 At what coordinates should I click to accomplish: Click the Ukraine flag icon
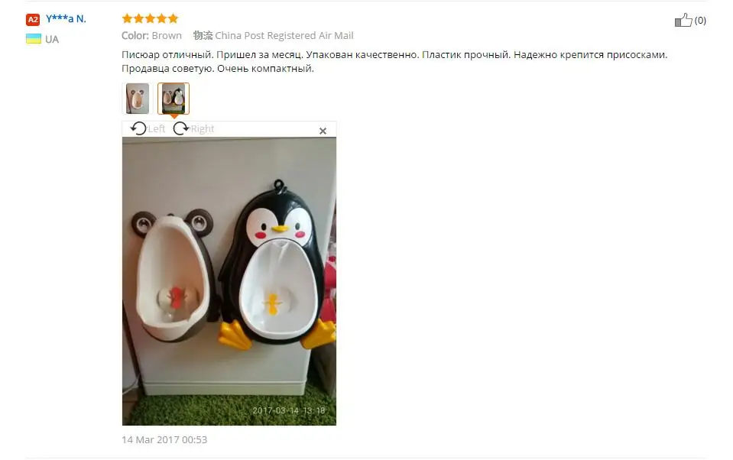point(34,39)
